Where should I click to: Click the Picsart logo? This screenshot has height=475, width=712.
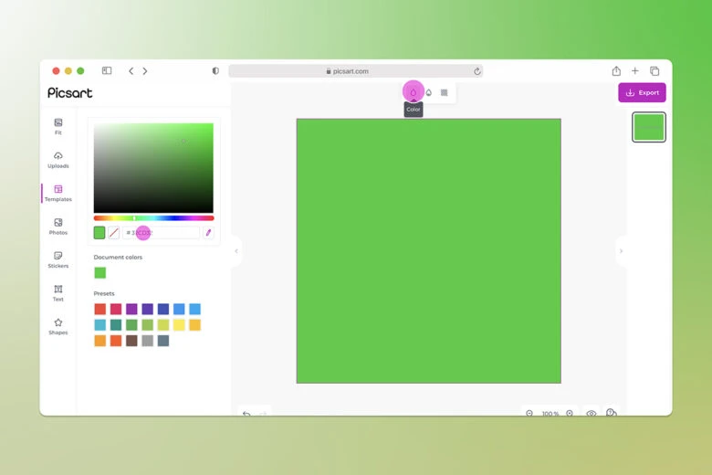point(70,93)
